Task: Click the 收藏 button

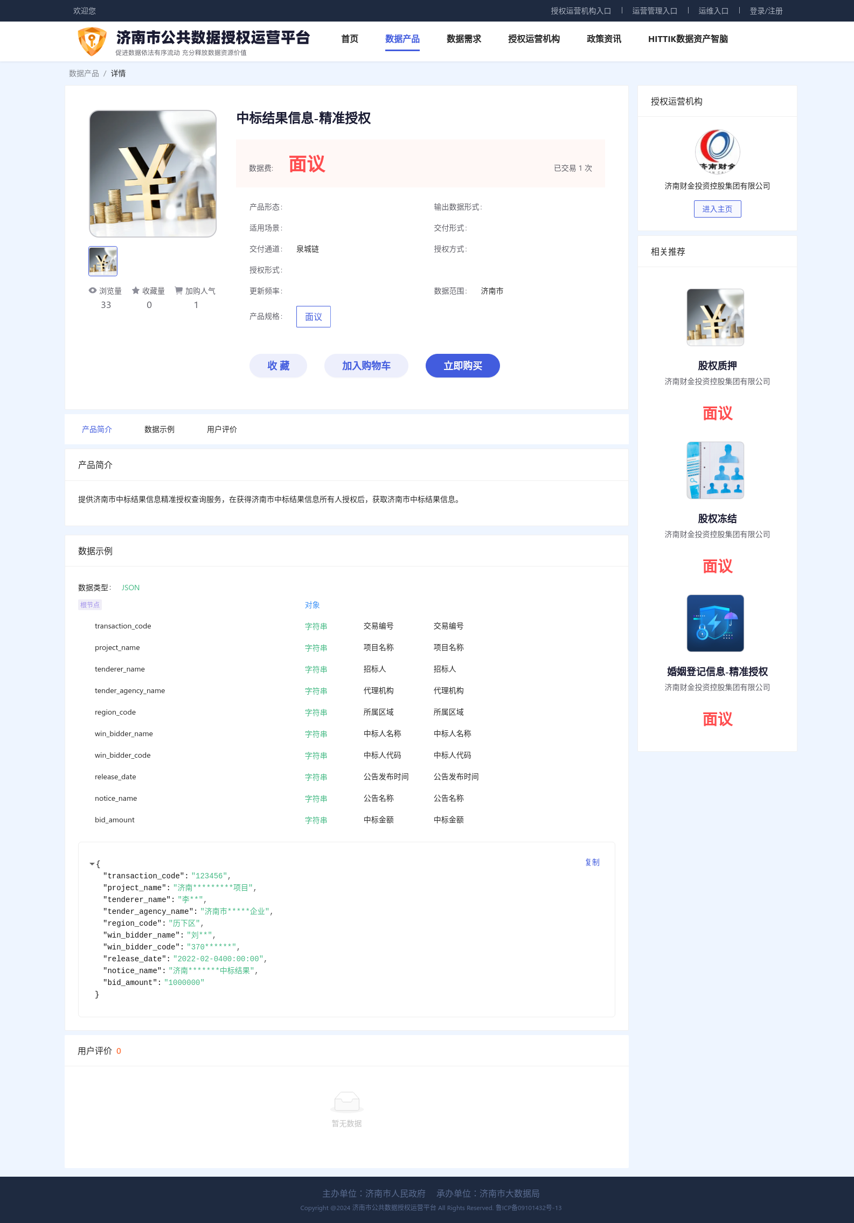Action: tap(278, 366)
